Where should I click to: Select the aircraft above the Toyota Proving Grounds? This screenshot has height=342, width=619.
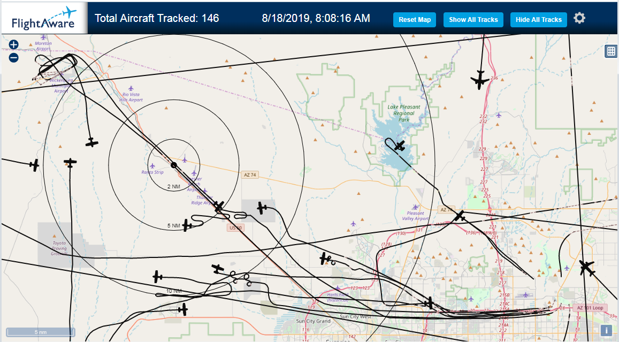point(70,162)
